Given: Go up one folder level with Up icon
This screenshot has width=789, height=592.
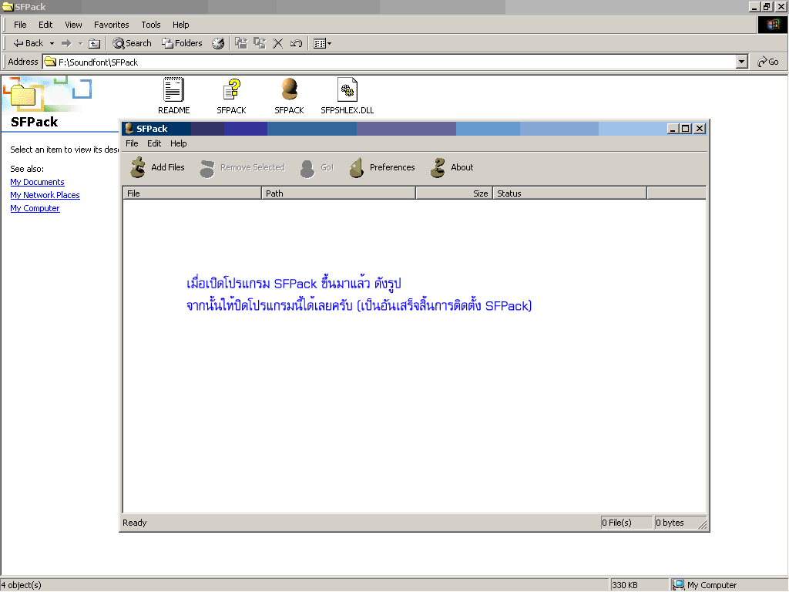Looking at the screenshot, I should tap(95, 43).
